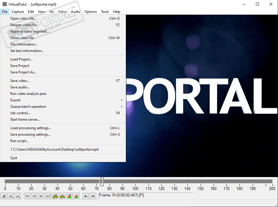Click Quit in the File menu
The height and width of the screenshot is (207, 278).
point(63,158)
